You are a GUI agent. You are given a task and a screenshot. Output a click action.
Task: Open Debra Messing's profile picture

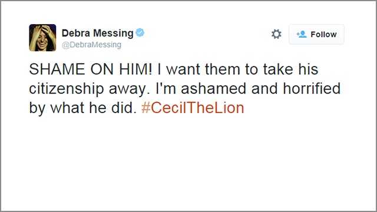point(42,38)
